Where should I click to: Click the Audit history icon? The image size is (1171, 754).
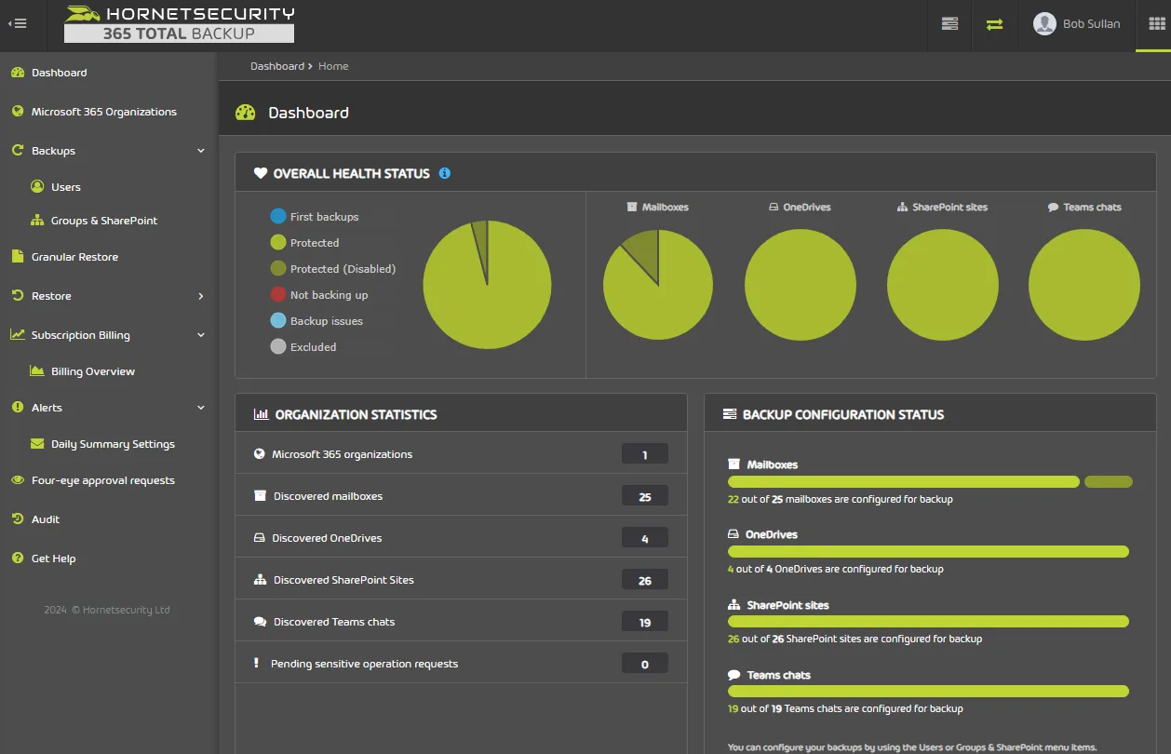[17, 519]
